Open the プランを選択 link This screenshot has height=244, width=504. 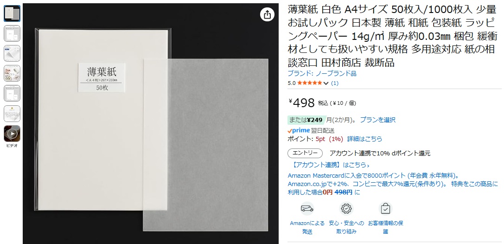pyautogui.click(x=378, y=120)
